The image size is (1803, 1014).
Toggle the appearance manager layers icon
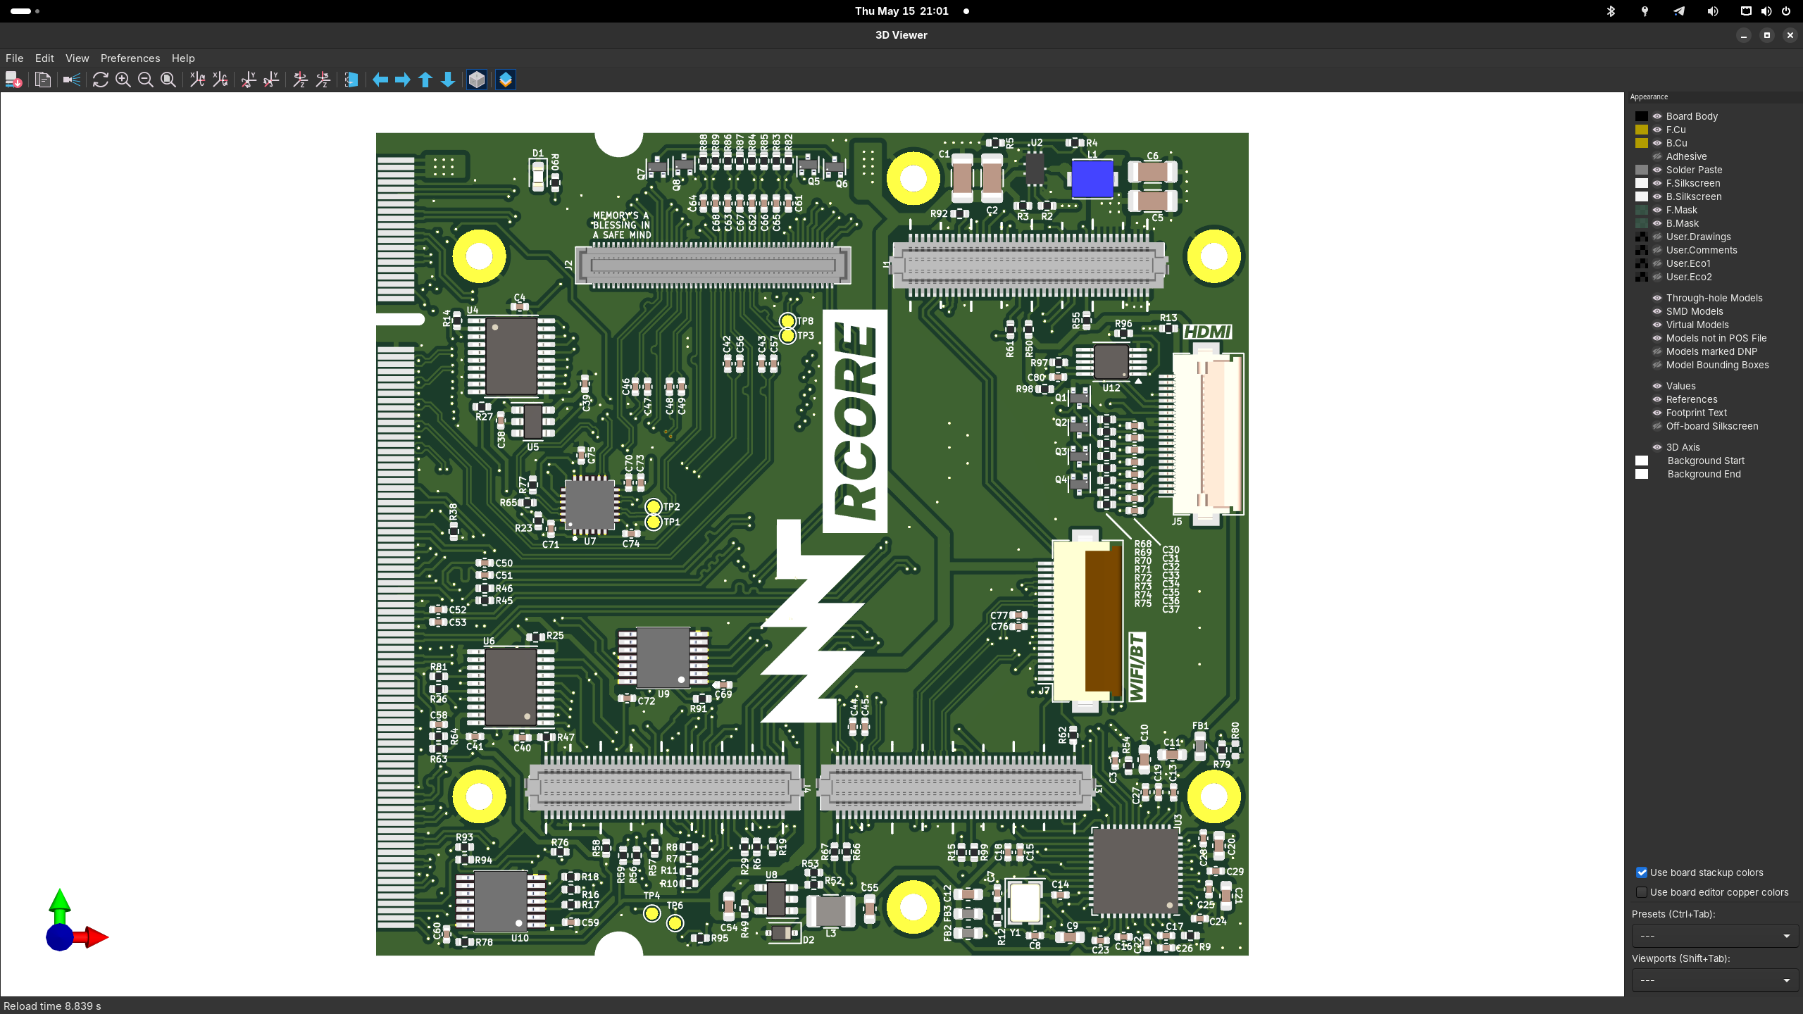[506, 80]
